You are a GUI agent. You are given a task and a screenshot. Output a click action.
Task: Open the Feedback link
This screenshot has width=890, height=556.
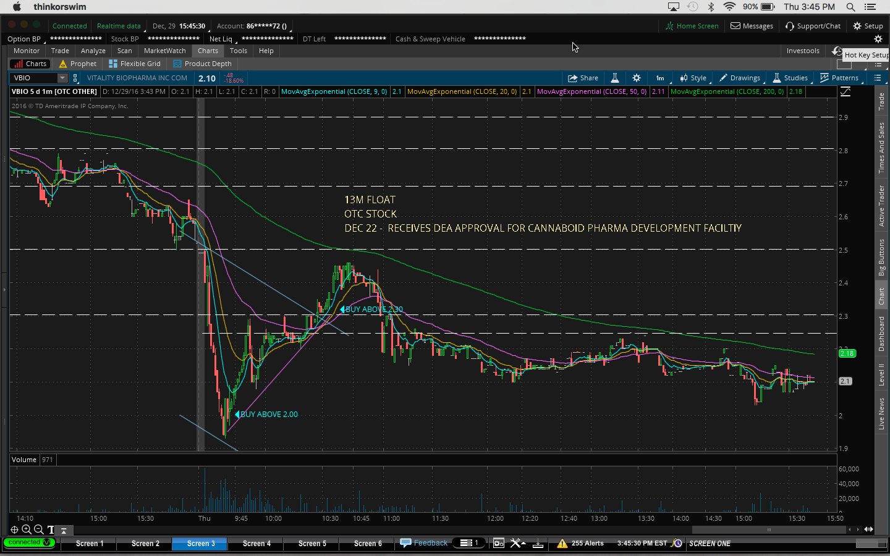click(x=424, y=543)
